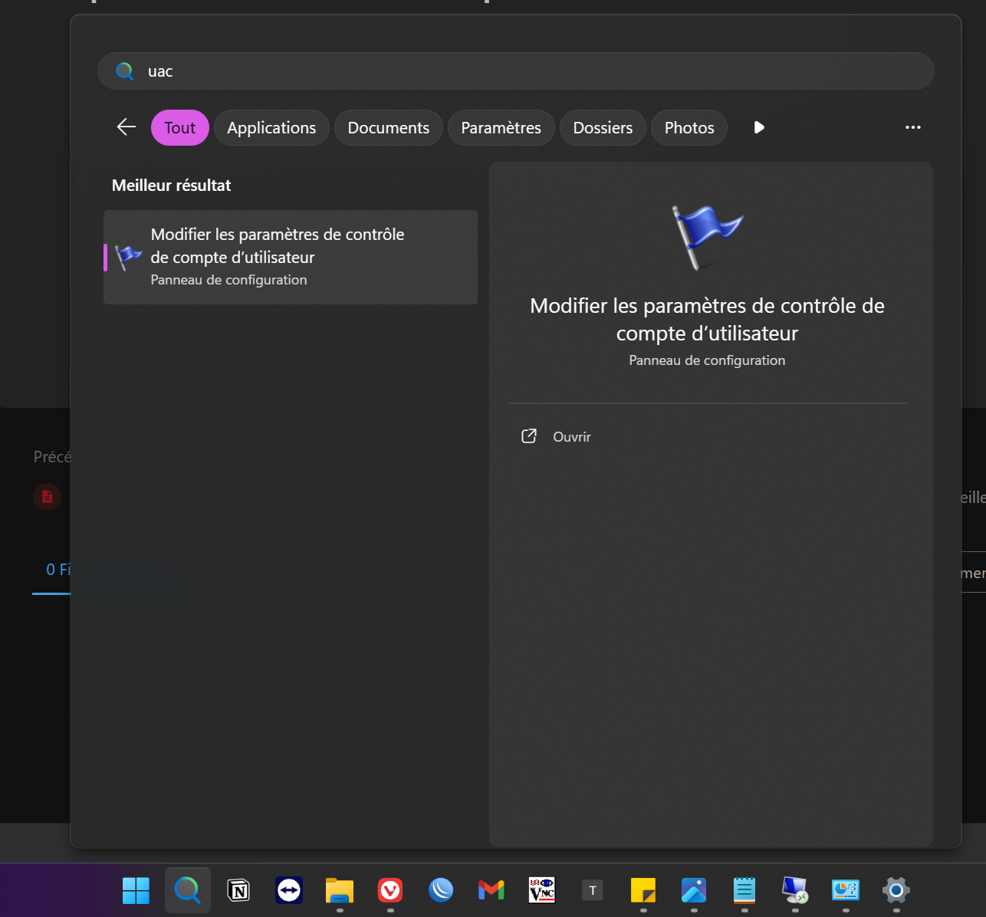Click the Ouvrir external-link icon

click(x=529, y=436)
